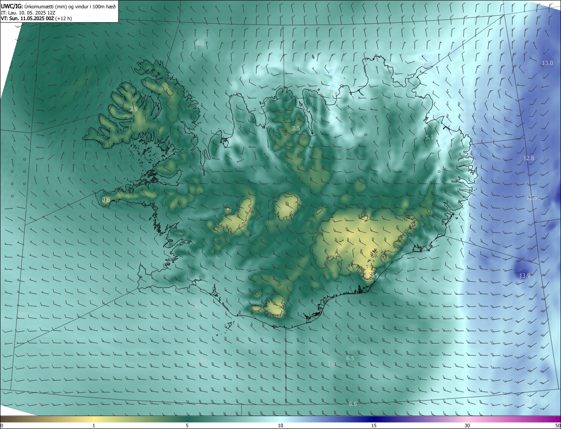Click the 0 tick on the colour scale
561x429 pixels.
(x=2, y=425)
